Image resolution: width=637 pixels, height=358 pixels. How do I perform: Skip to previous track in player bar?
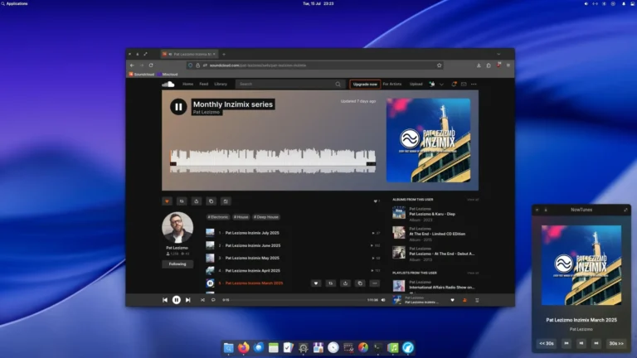click(165, 300)
